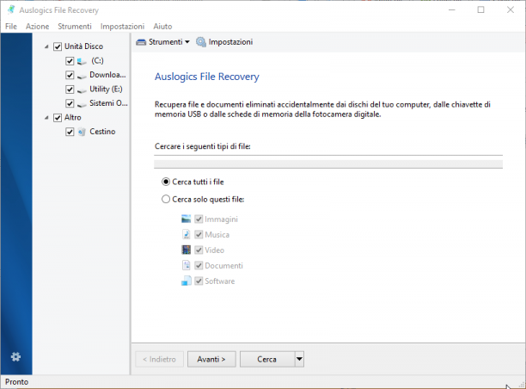The image size is (526, 389).
Task: Select Cerca tutti i file radio button
Action: pos(166,182)
